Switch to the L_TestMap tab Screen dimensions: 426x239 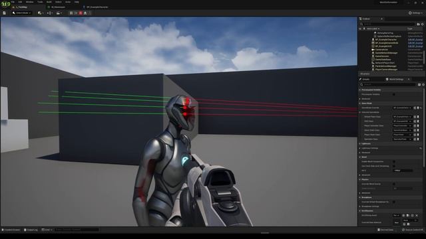point(21,7)
